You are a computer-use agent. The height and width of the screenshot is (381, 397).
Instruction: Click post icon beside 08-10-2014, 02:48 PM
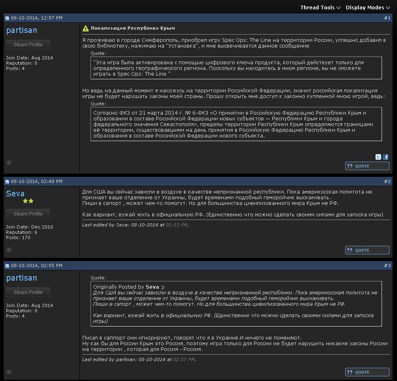(x=7, y=182)
